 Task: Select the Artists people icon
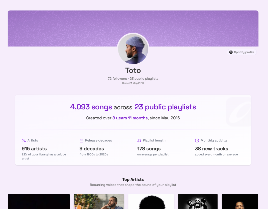pyautogui.click(x=24, y=140)
